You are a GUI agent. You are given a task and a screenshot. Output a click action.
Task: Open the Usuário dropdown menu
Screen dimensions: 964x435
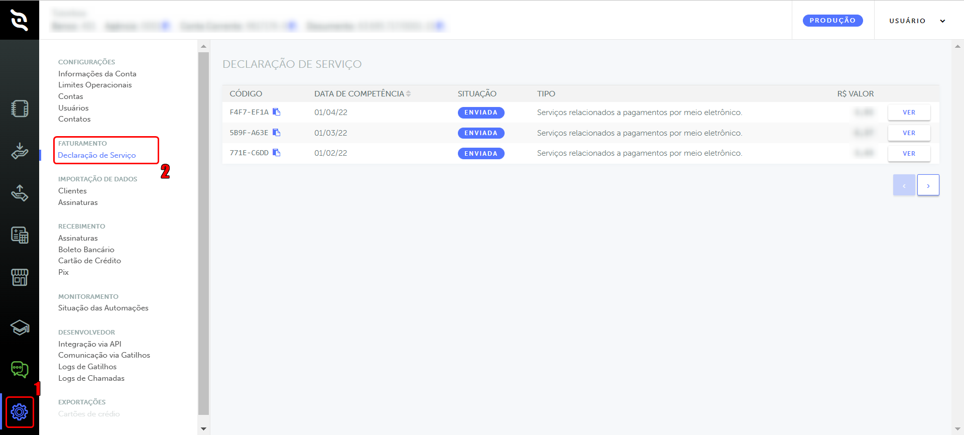click(917, 21)
